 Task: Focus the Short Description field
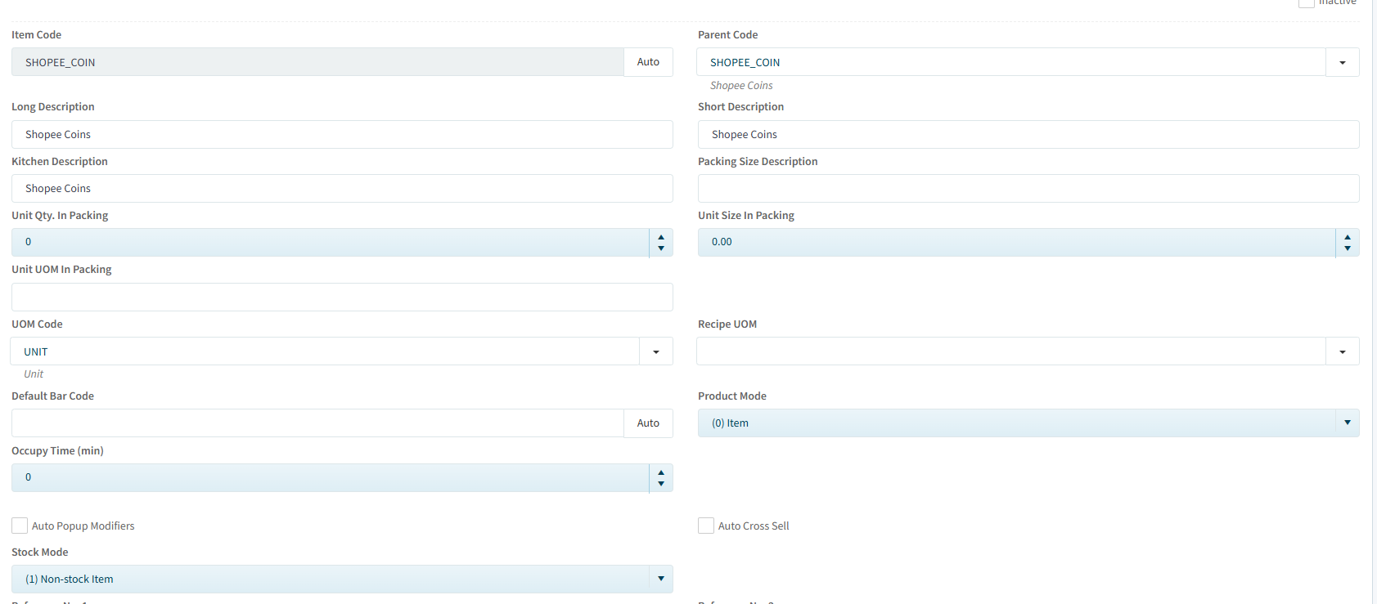click(1028, 135)
